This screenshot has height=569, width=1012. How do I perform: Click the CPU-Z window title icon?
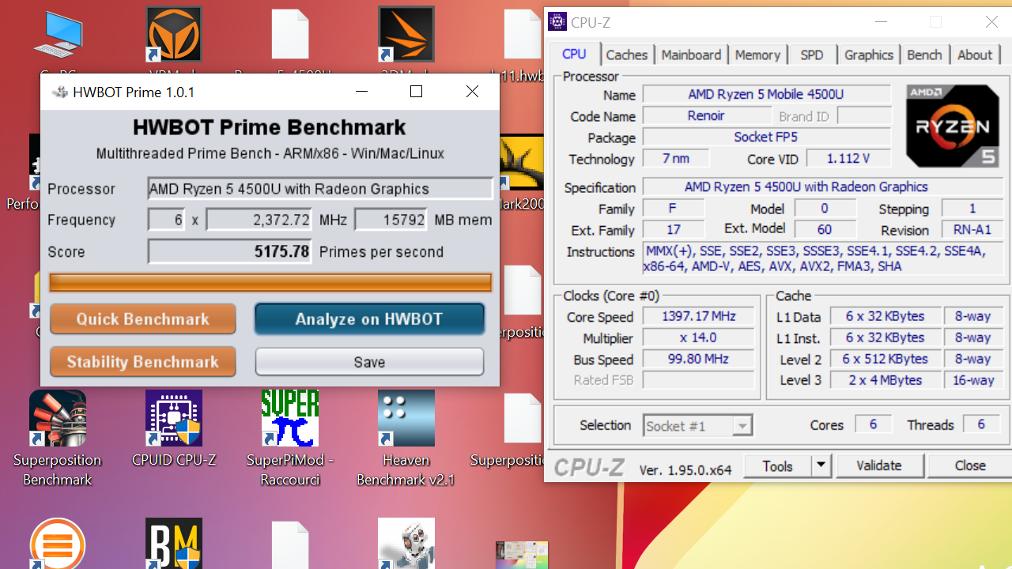click(557, 22)
